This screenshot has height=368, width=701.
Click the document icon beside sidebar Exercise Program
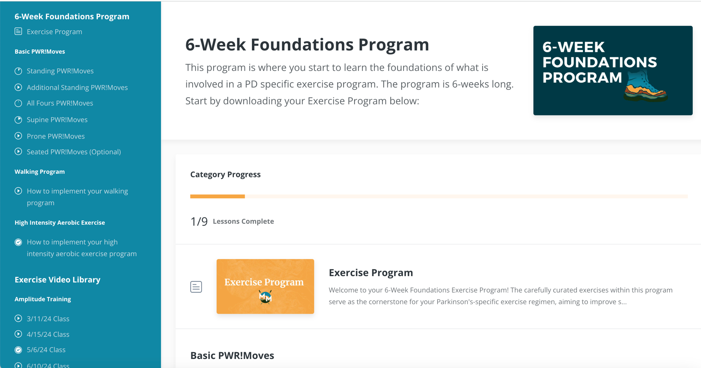(18, 31)
